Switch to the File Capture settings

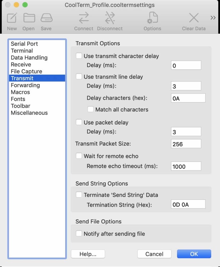(x=26, y=71)
